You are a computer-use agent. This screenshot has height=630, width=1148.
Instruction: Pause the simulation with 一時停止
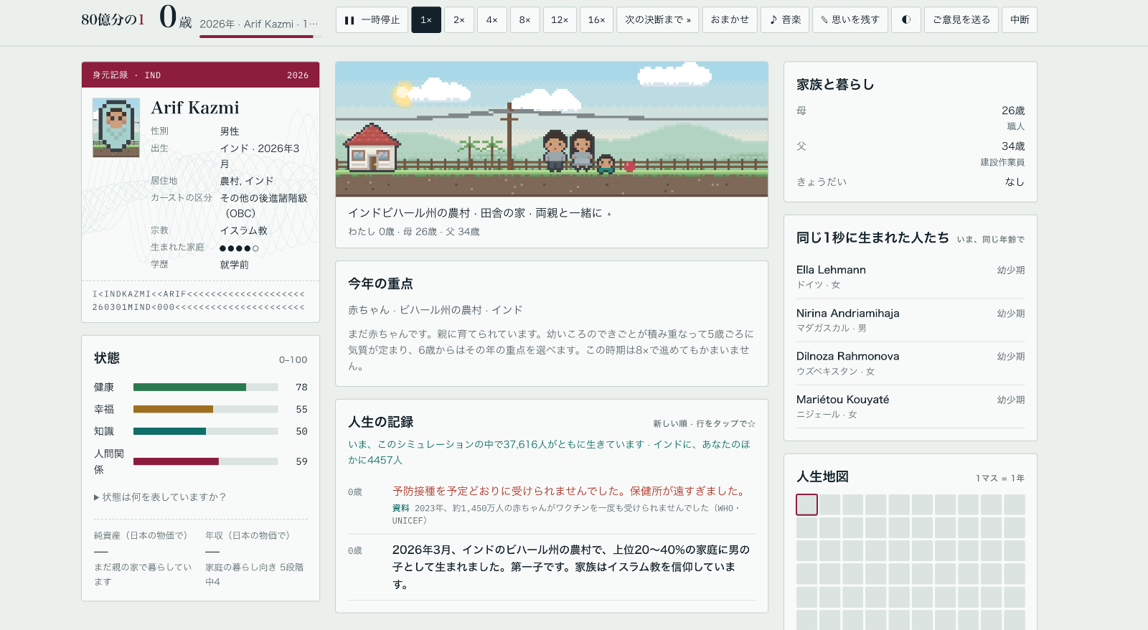point(372,20)
